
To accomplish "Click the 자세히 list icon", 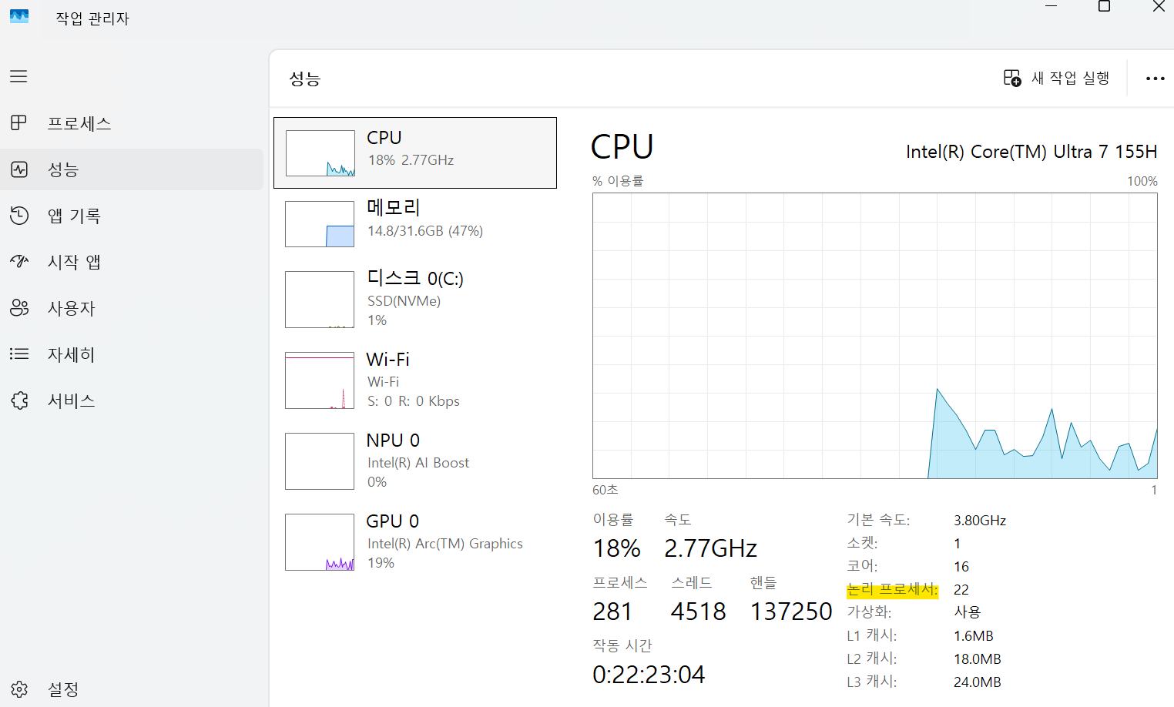I will [19, 353].
